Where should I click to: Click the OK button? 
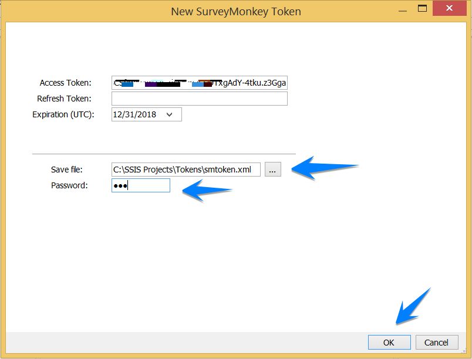(389, 342)
